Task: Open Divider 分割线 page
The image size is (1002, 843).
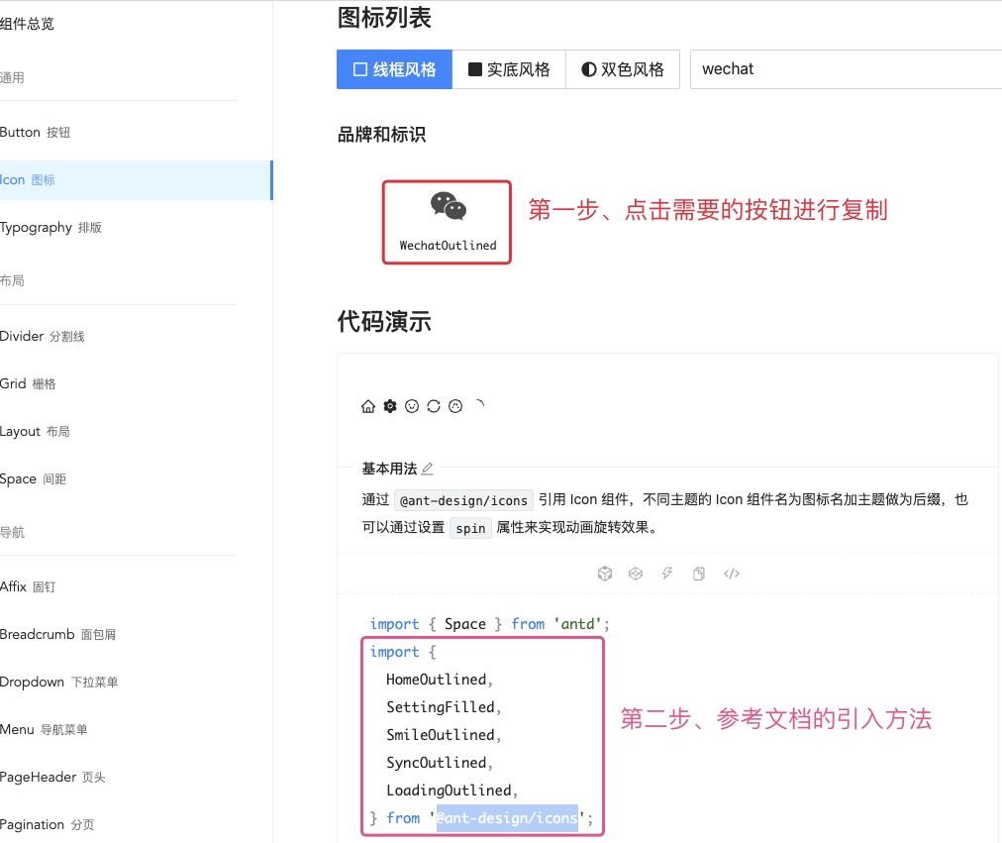Action: 43,336
